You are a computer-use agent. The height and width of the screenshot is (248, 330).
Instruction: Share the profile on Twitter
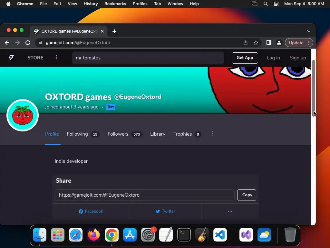coord(165,211)
